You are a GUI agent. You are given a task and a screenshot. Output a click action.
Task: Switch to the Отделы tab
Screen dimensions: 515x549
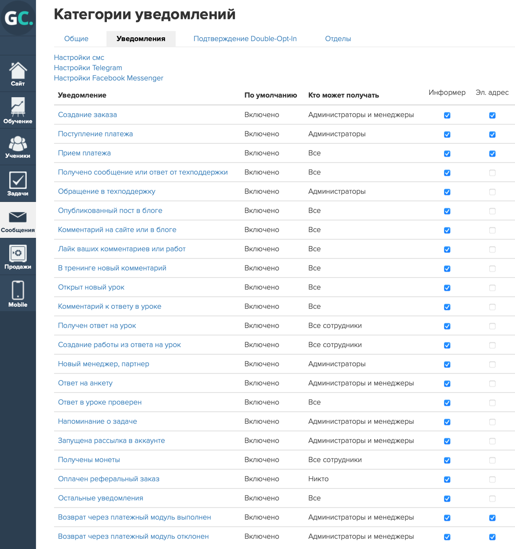tap(338, 39)
